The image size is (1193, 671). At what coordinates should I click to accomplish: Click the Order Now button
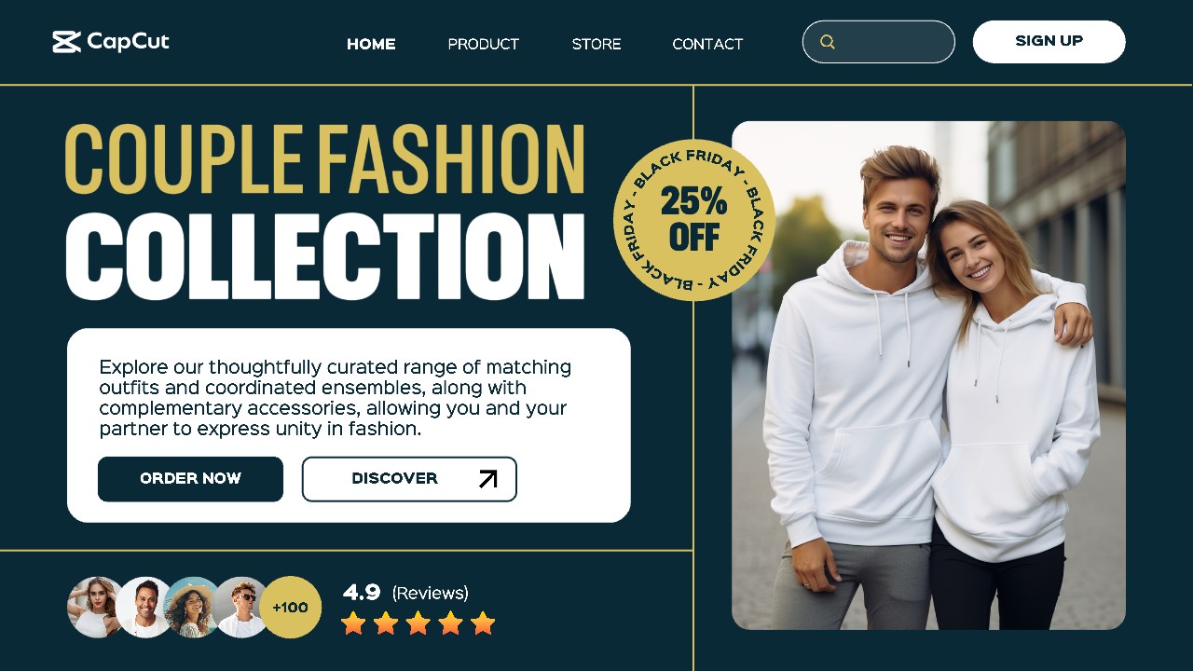190,479
